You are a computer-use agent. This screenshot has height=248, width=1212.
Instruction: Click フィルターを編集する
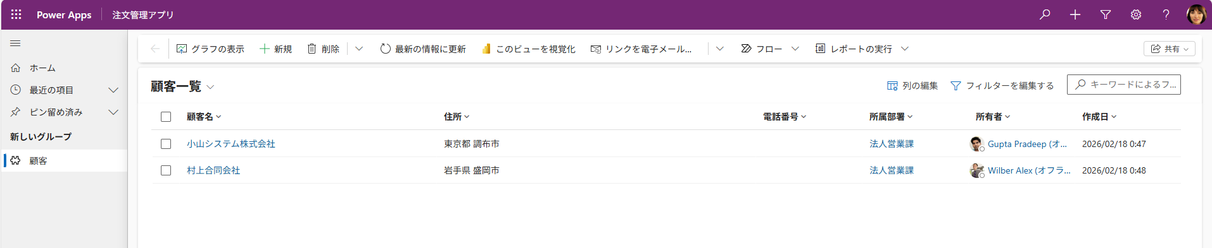[x=1002, y=86]
